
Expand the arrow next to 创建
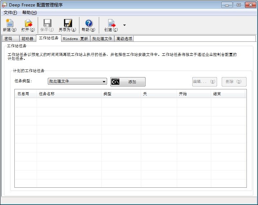coord(124,25)
